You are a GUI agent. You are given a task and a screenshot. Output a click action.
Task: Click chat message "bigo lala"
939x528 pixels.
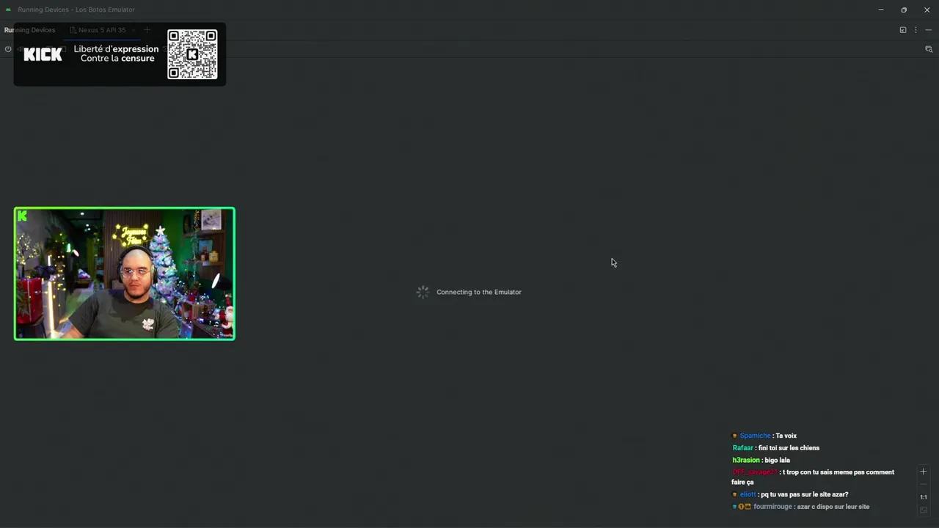pyautogui.click(x=778, y=461)
